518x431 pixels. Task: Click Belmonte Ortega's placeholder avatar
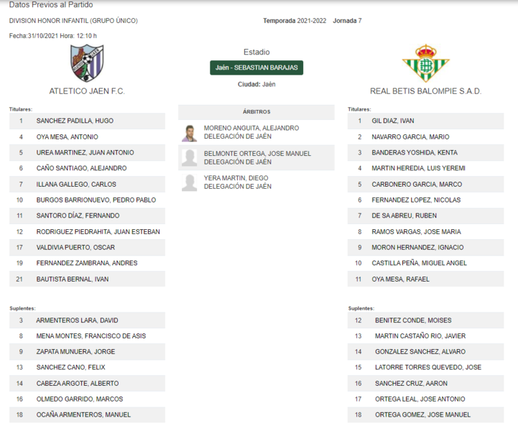pyautogui.click(x=190, y=157)
